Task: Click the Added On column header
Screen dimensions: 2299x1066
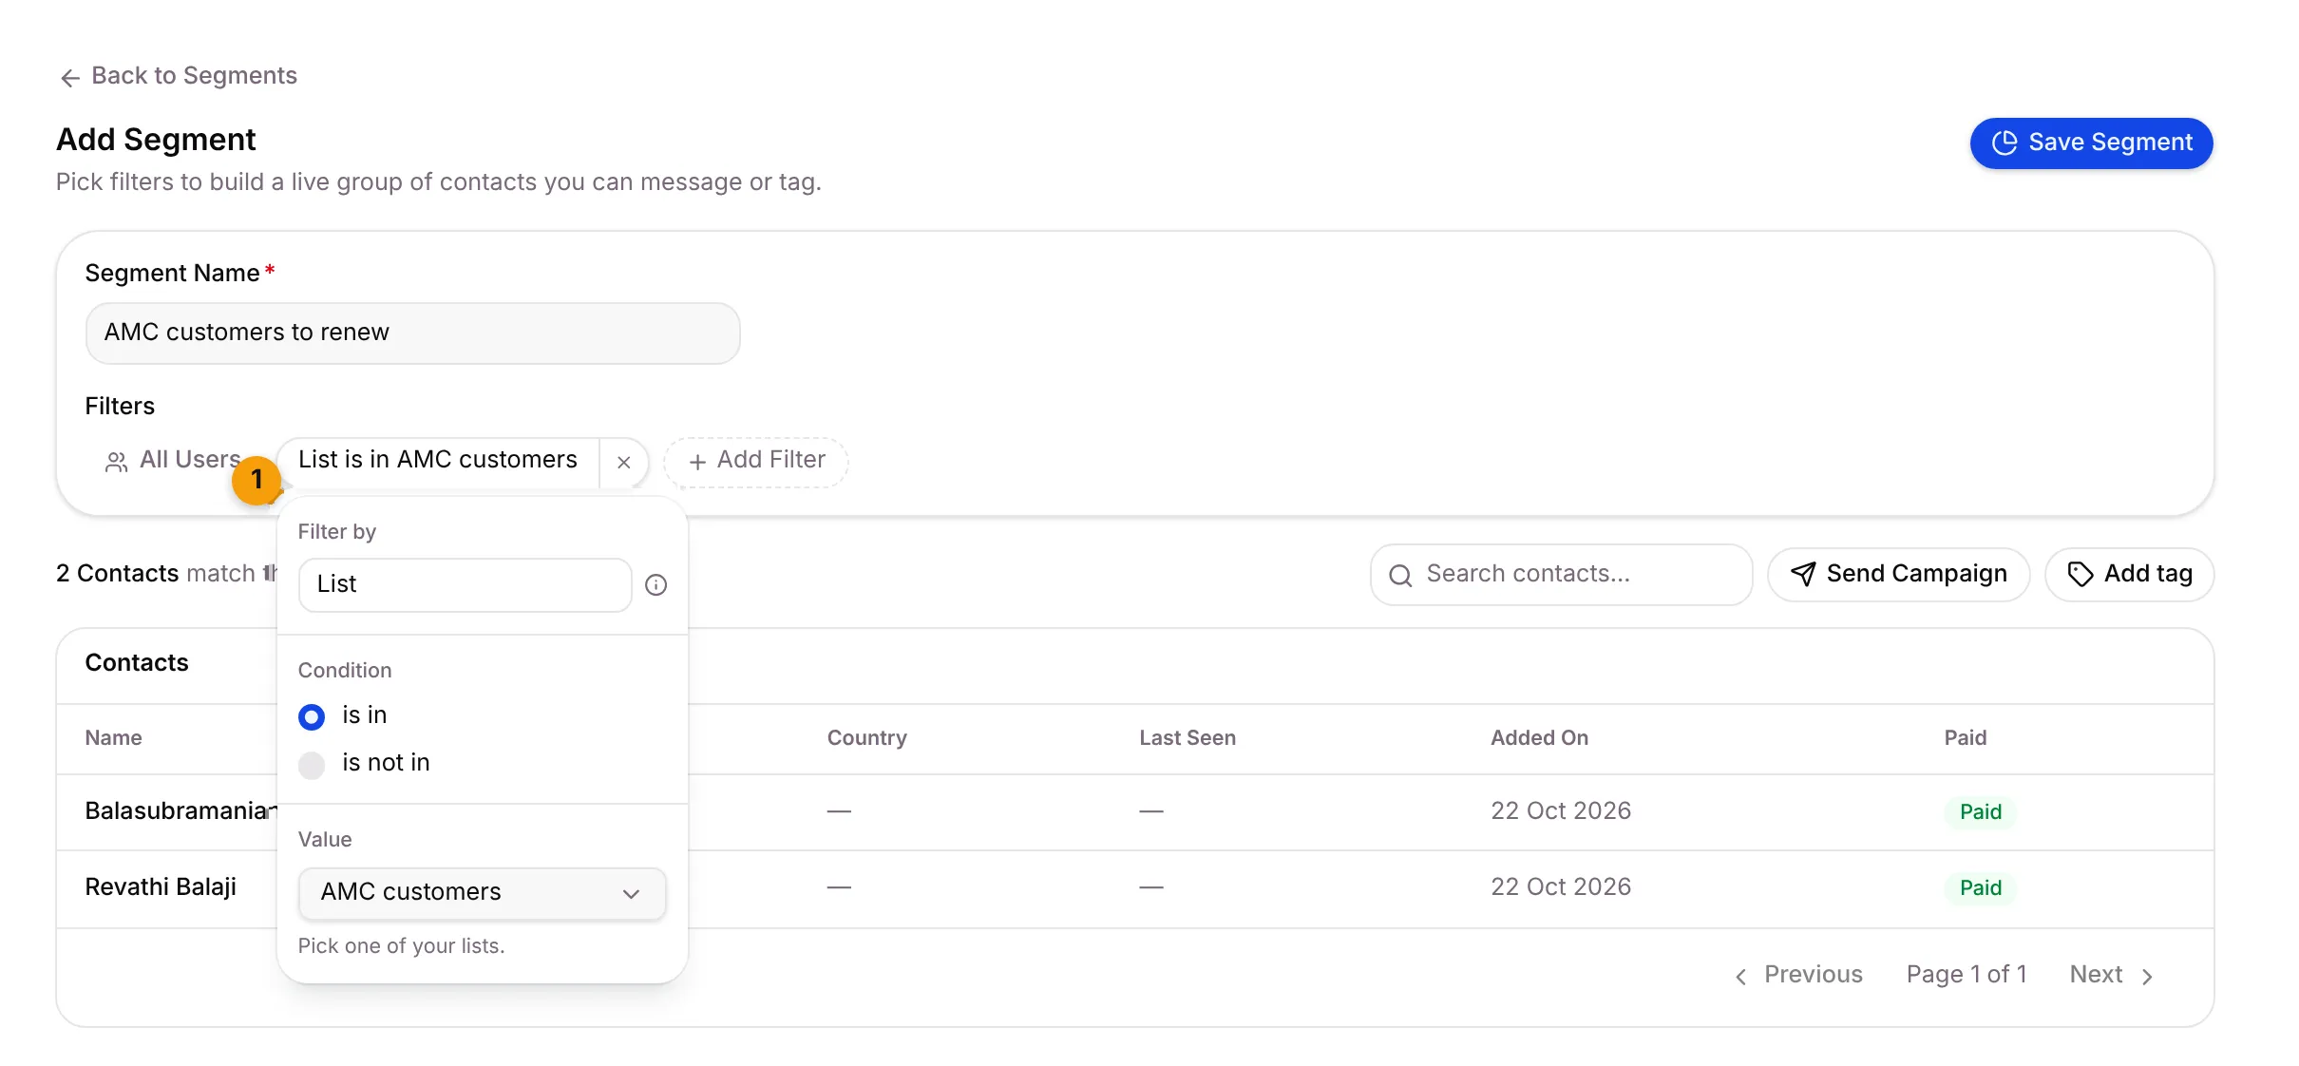Action: coord(1539,738)
